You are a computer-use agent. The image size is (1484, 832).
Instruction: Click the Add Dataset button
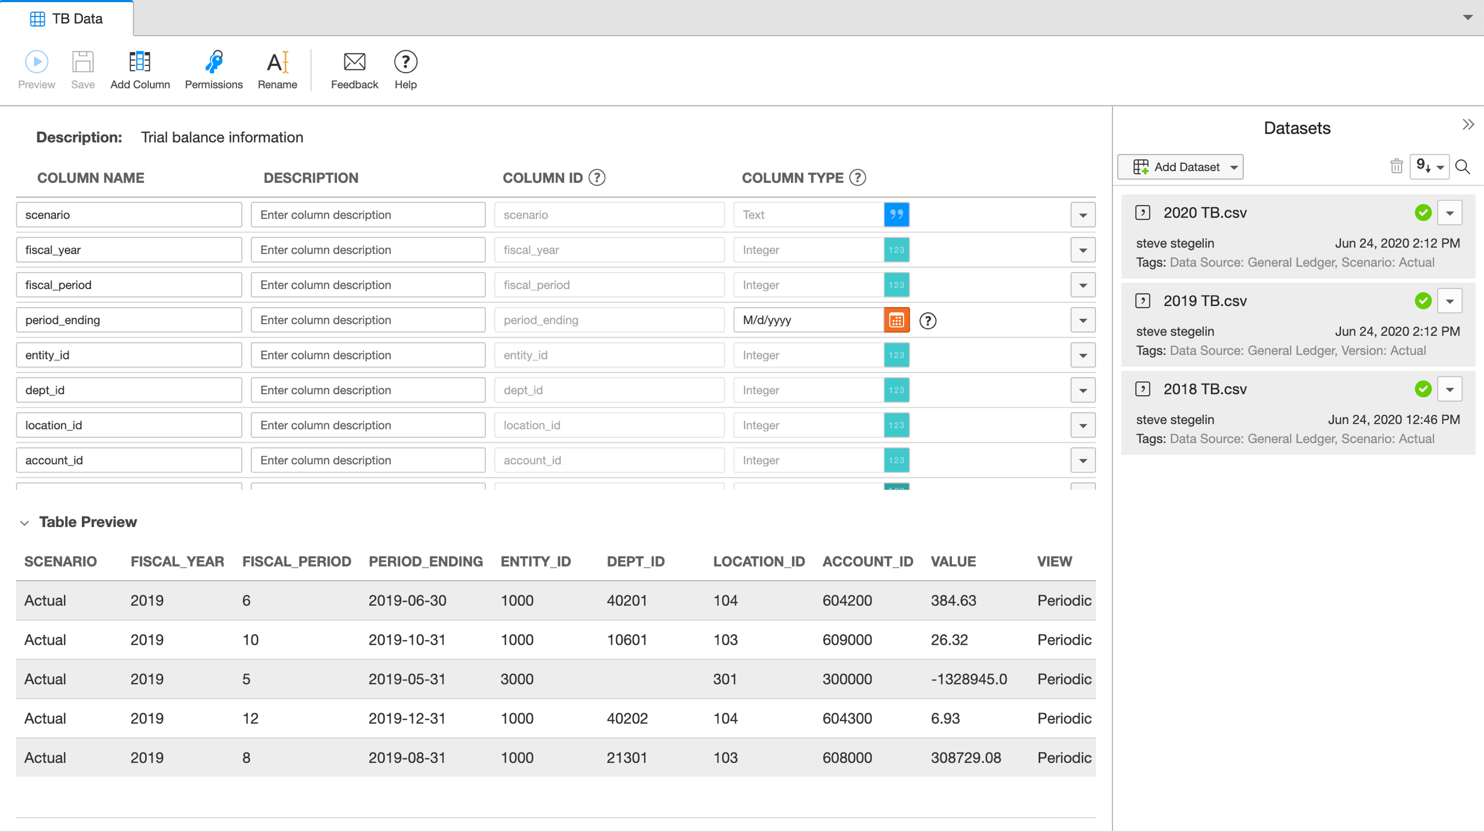coord(1180,167)
